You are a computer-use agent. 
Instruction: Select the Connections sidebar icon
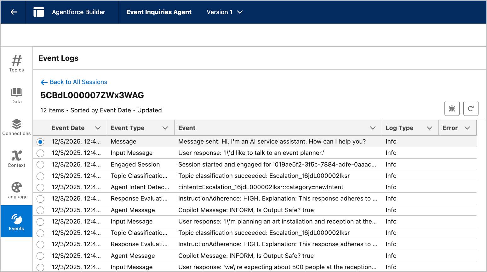pos(16,127)
